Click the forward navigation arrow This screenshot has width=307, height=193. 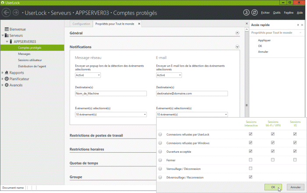[16, 13]
